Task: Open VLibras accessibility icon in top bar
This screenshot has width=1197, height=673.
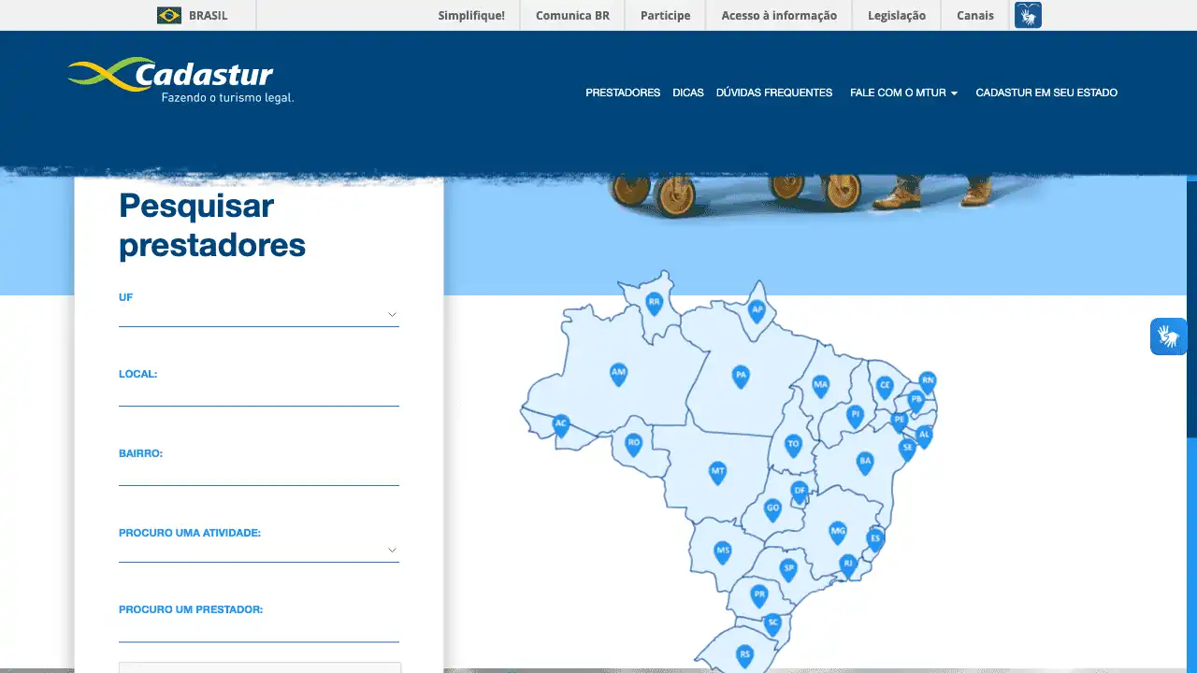Action: click(1028, 15)
